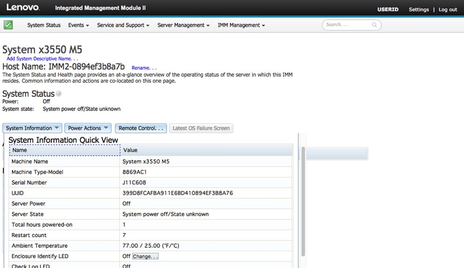Select serial number J11C608
Viewport: 464px width, 268px height.
[x=134, y=182]
